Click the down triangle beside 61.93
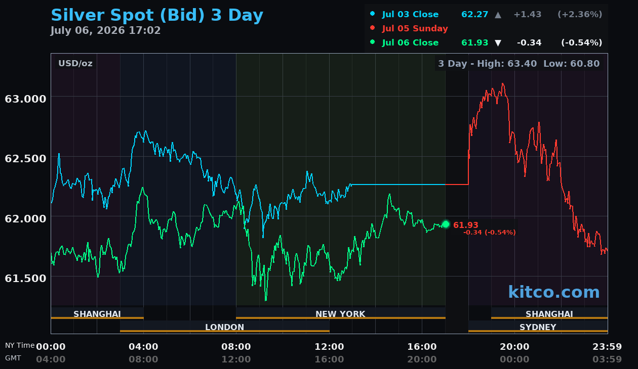The width and height of the screenshot is (638, 369). [498, 43]
